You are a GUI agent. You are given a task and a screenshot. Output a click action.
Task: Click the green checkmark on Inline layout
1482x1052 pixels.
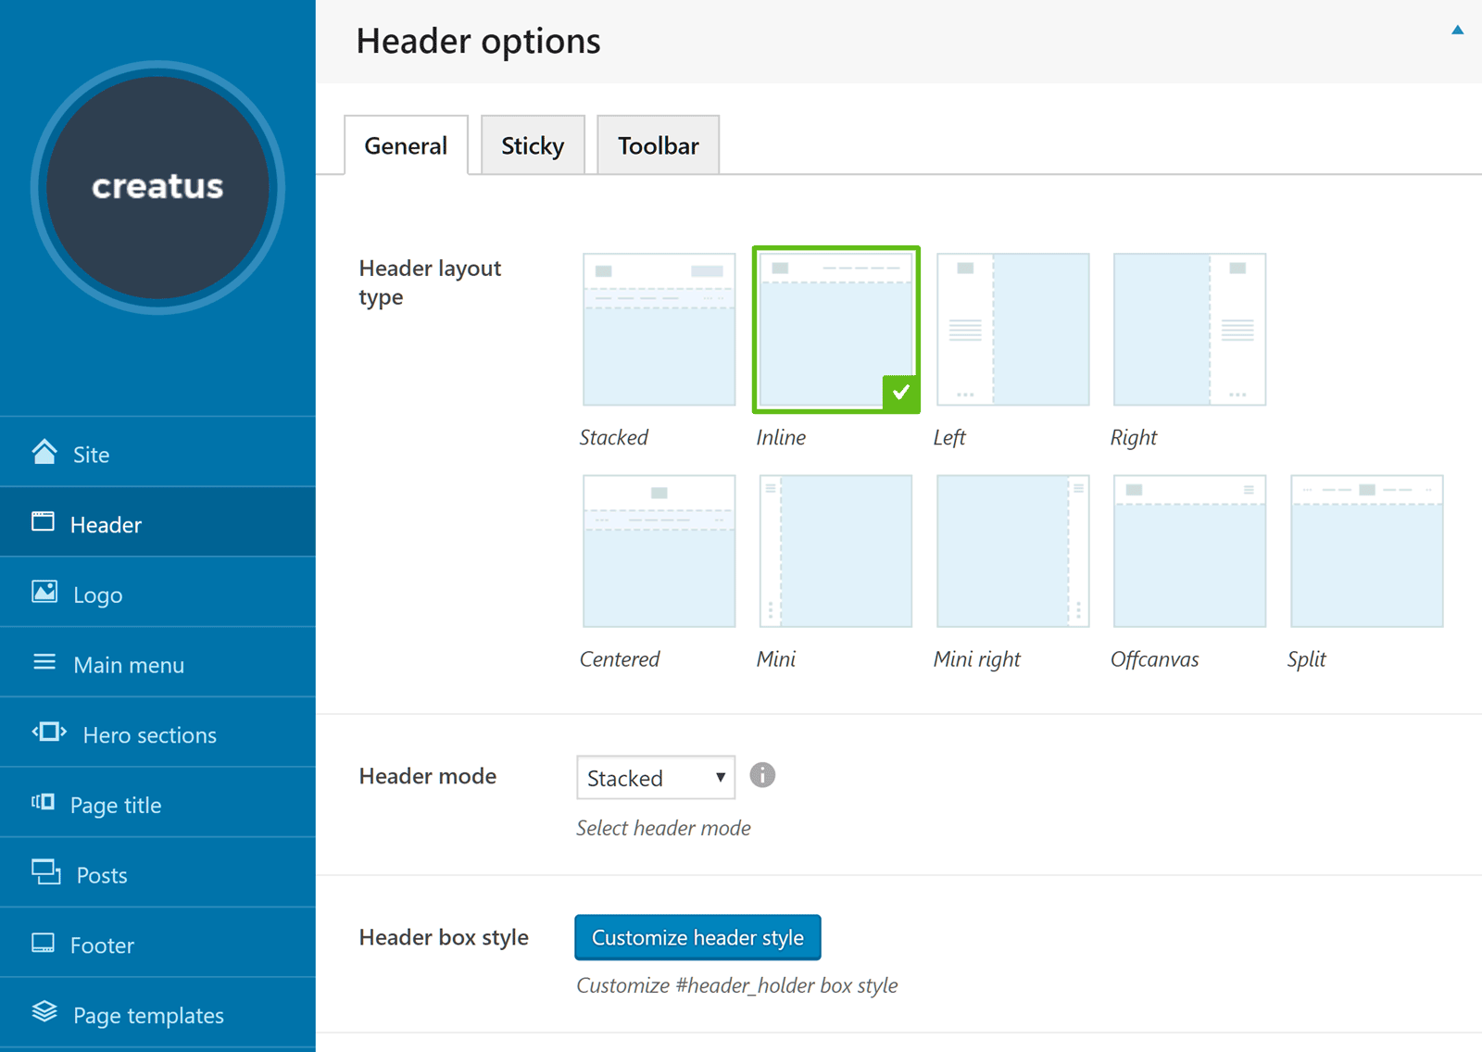pyautogui.click(x=900, y=393)
